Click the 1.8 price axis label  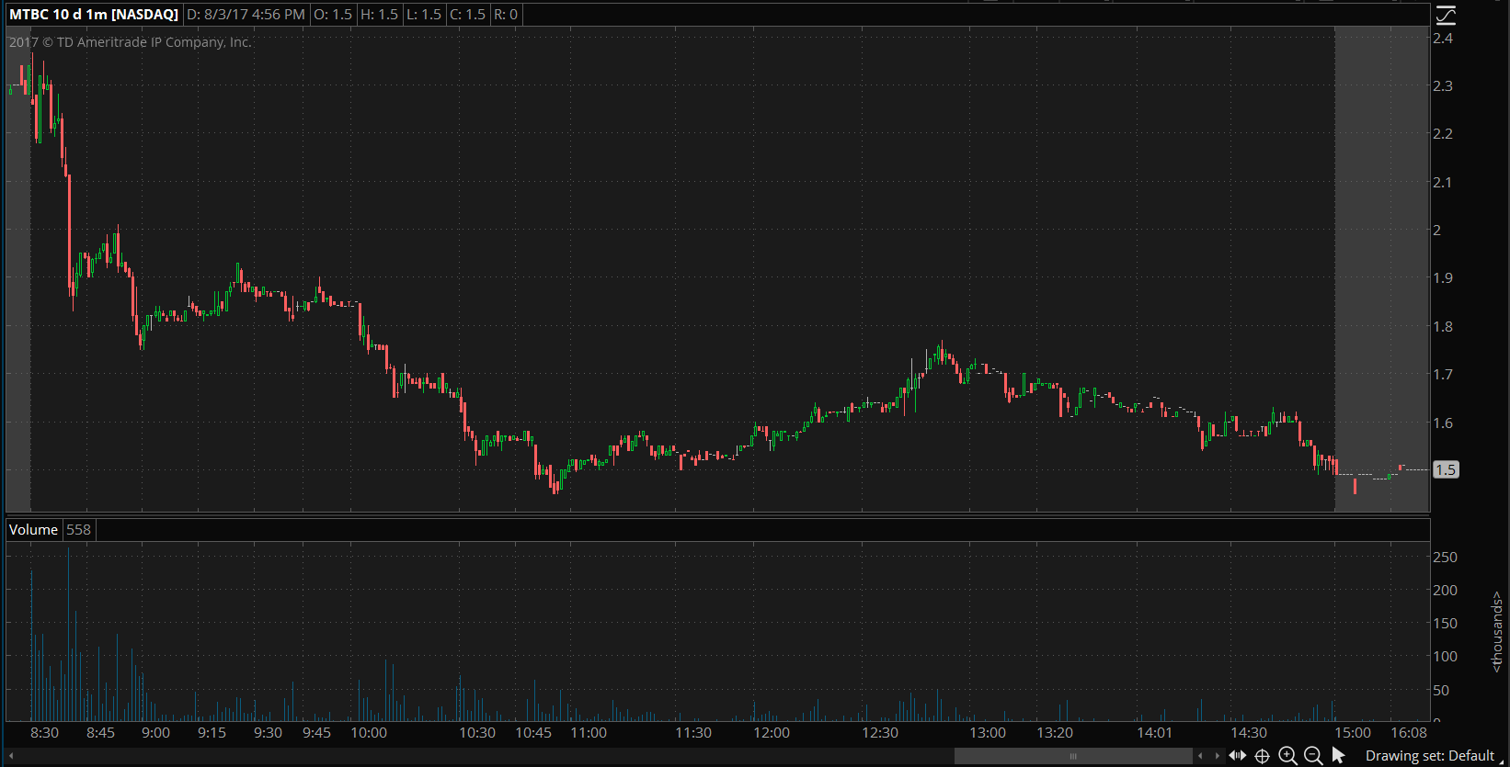[1443, 326]
